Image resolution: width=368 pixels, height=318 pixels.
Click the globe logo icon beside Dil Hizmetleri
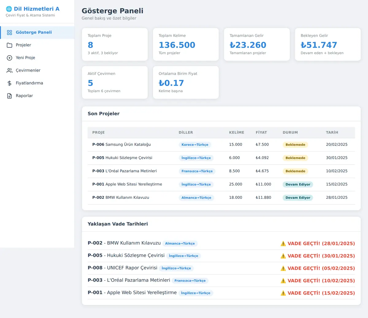9,9
